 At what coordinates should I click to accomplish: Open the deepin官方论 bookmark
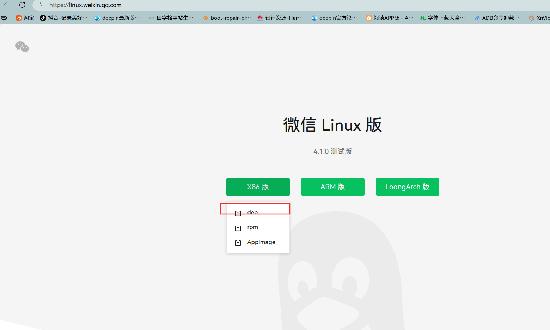pos(334,18)
